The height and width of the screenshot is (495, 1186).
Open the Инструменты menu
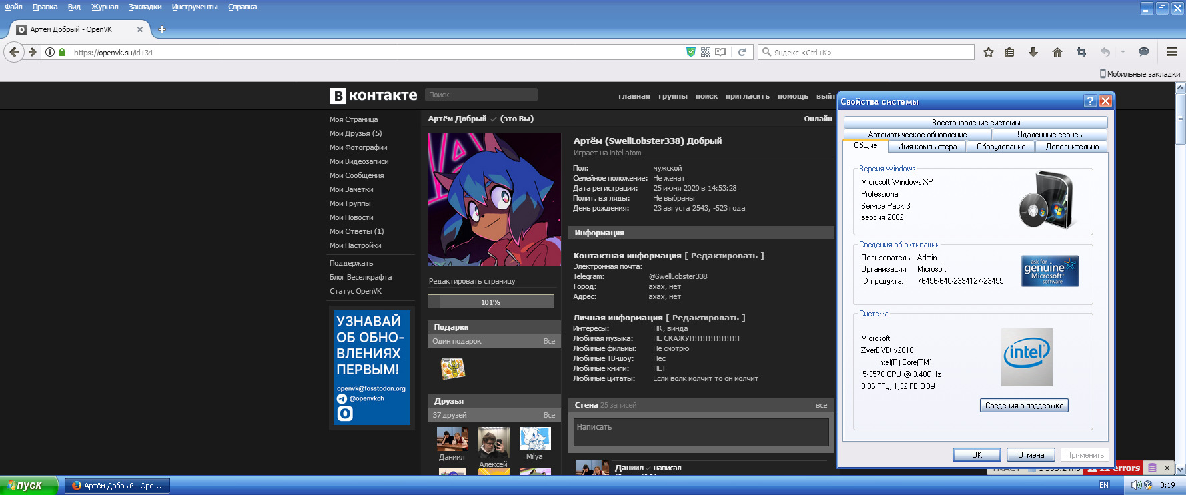(x=195, y=7)
